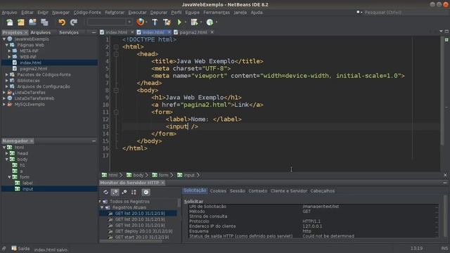This screenshot has height=253, width=450.
Task: Open the Debug Project dropdown arrow
Action: click(201, 22)
